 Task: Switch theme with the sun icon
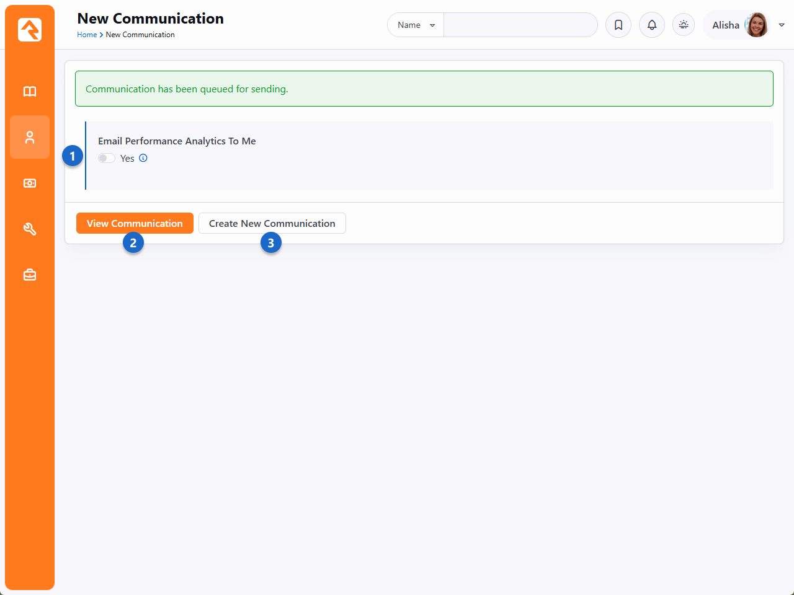click(684, 25)
